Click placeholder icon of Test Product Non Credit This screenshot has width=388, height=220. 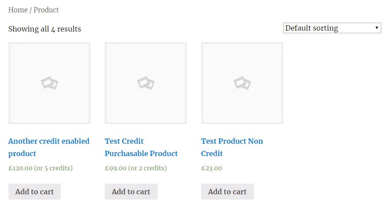[x=242, y=83]
